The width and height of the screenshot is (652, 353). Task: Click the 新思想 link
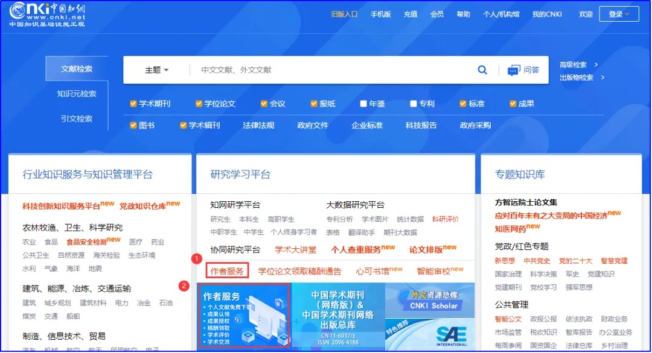[x=505, y=261]
